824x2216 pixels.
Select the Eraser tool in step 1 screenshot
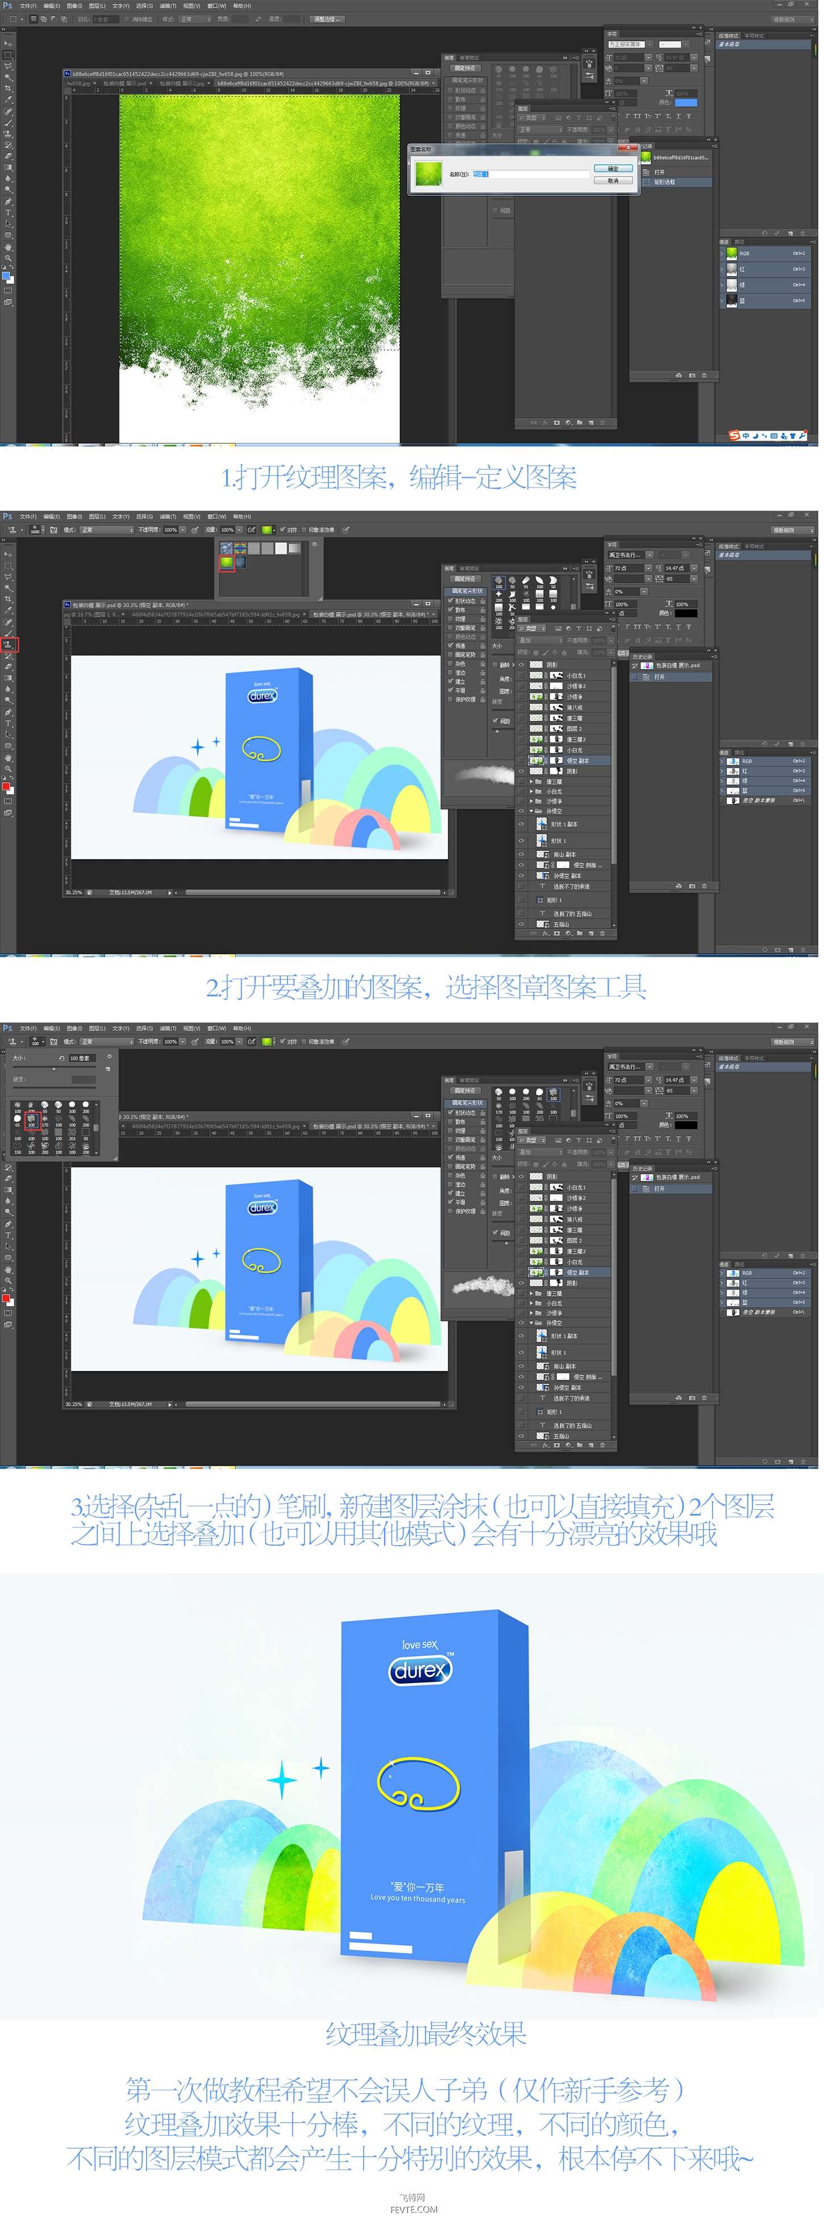click(8, 156)
